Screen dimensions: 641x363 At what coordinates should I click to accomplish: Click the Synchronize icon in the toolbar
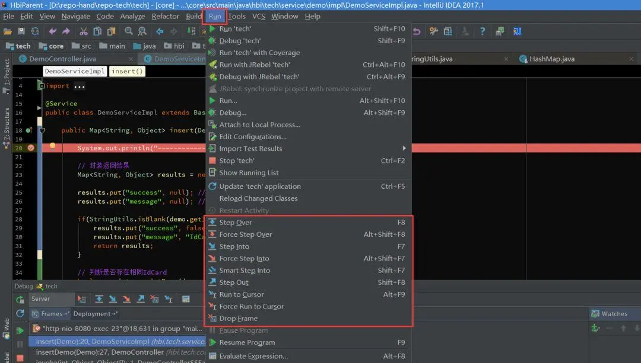tap(34, 30)
